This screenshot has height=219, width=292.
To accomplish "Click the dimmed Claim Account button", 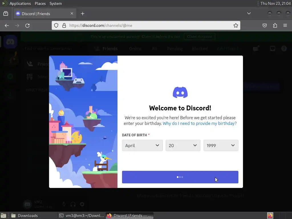I will [199, 36].
